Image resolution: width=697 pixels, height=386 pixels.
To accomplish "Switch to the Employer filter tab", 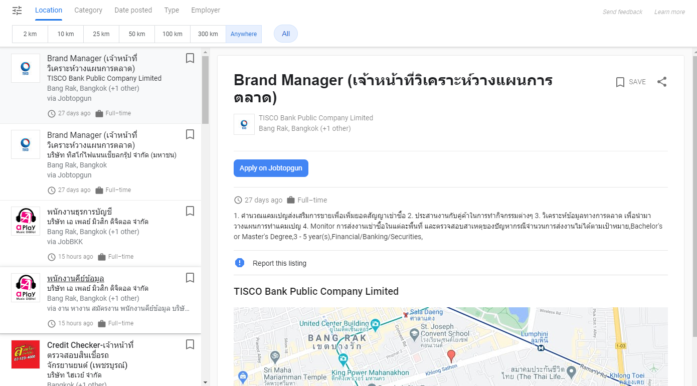I will (x=206, y=10).
